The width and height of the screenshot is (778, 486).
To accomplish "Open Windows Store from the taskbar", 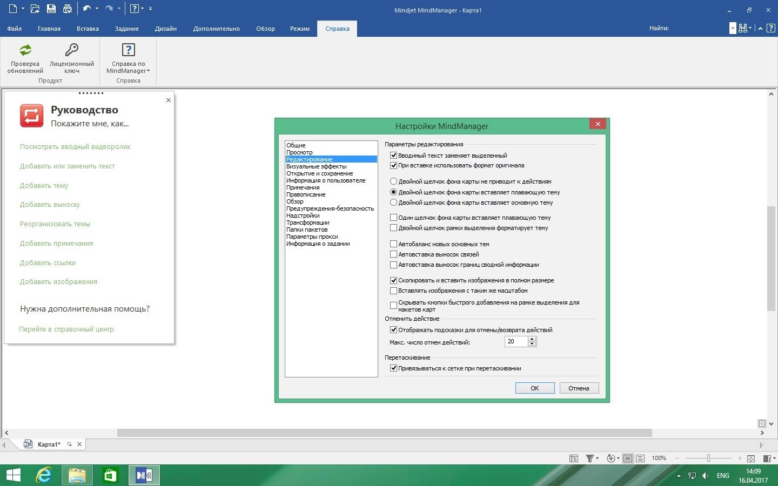I will [111, 475].
